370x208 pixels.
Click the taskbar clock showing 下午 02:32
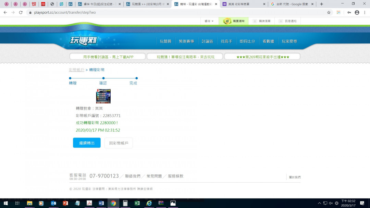[348, 203]
